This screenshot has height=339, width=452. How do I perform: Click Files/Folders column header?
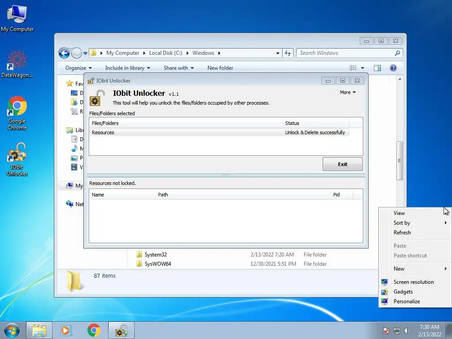click(x=186, y=123)
